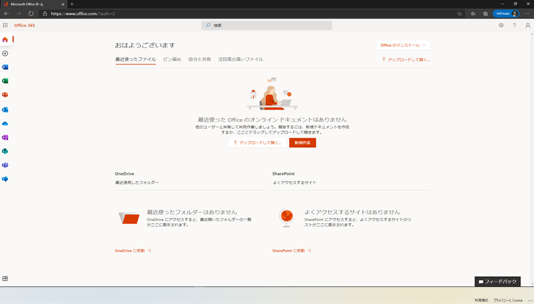Screen dimensions: 534x304
Task: Open All apps icon at sidebar bottom
Action: coord(5,278)
